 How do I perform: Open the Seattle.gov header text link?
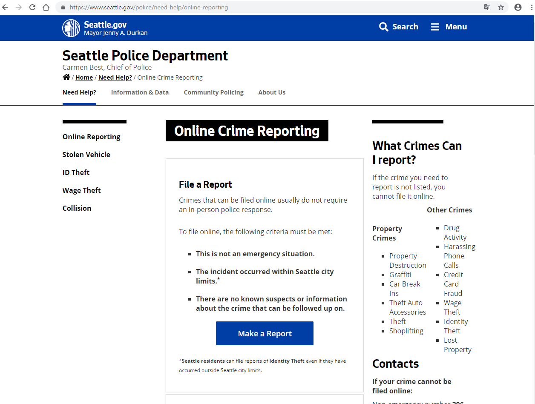click(105, 25)
